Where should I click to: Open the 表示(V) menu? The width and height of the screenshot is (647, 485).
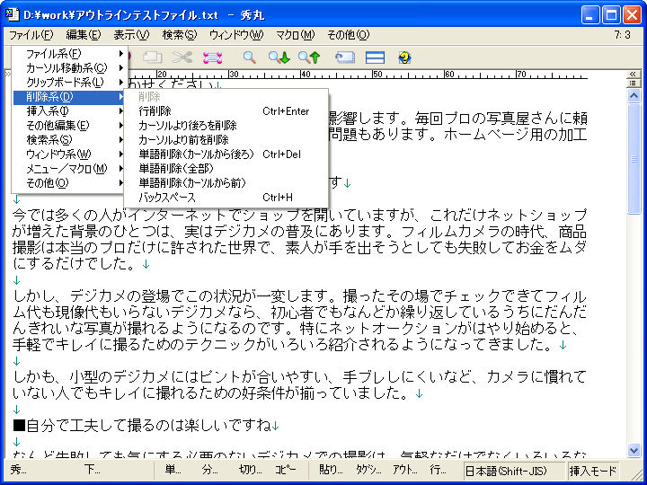pos(131,35)
